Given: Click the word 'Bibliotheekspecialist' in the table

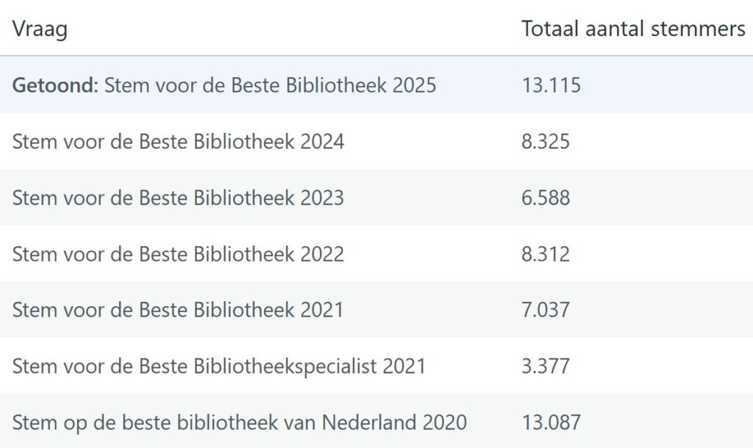Looking at the screenshot, I should (x=288, y=366).
